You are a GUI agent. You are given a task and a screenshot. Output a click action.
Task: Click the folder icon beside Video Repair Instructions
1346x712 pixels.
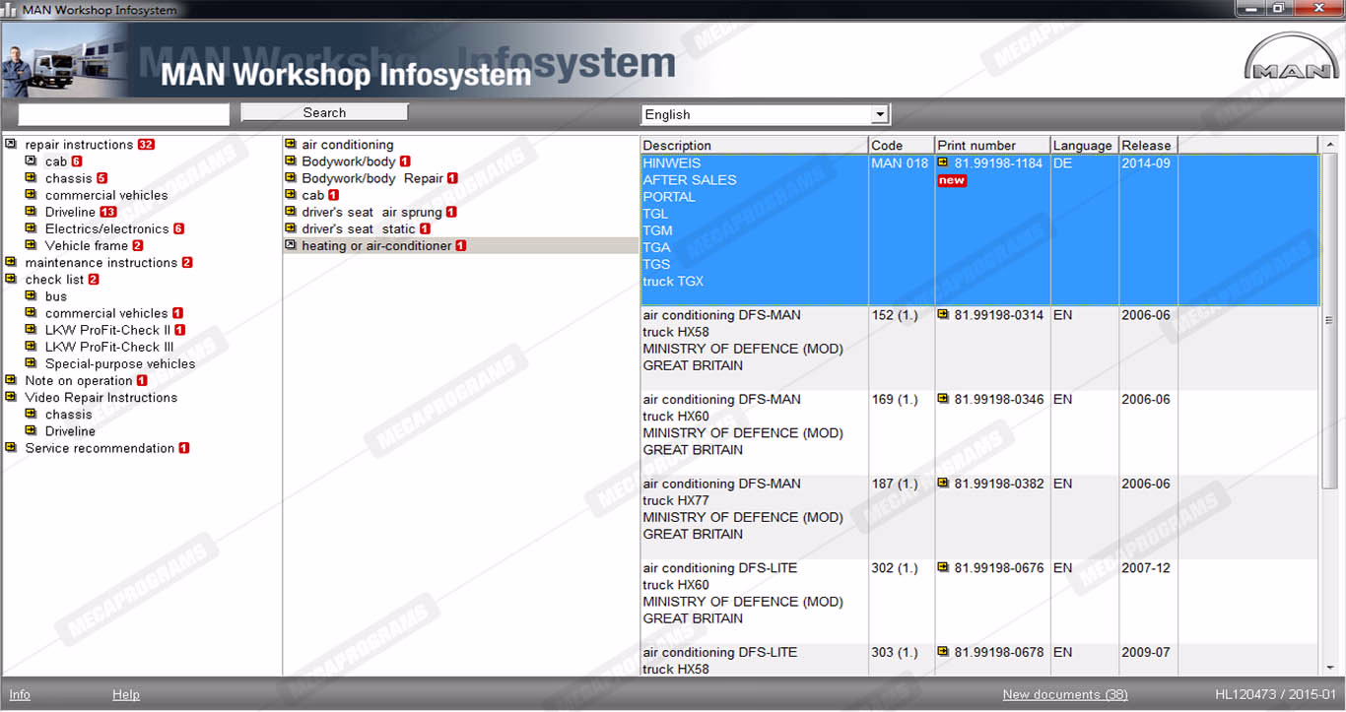(11, 397)
